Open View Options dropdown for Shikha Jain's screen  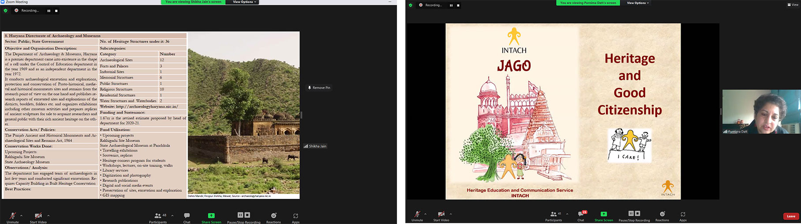click(x=244, y=2)
